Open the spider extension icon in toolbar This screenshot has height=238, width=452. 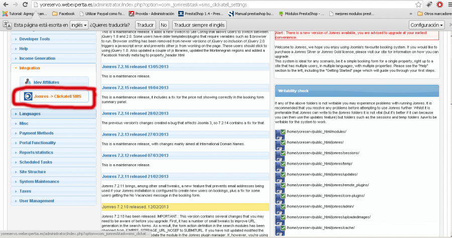coord(429,5)
